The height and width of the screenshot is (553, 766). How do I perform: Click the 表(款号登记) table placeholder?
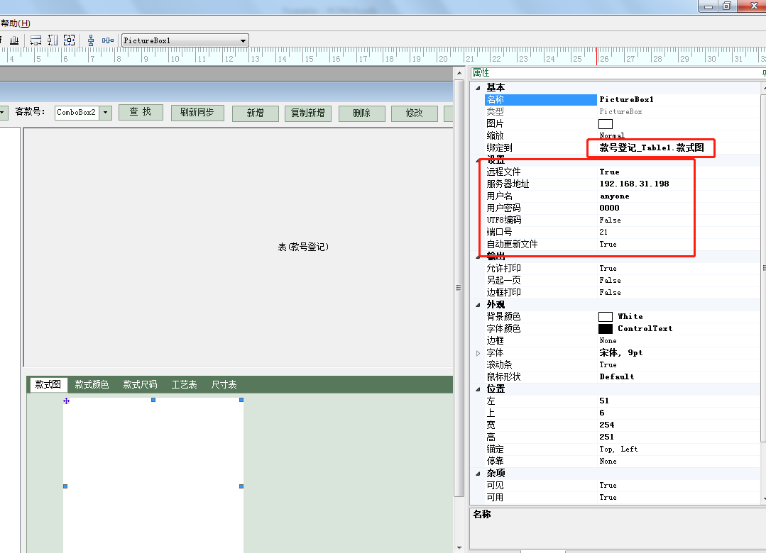(303, 247)
